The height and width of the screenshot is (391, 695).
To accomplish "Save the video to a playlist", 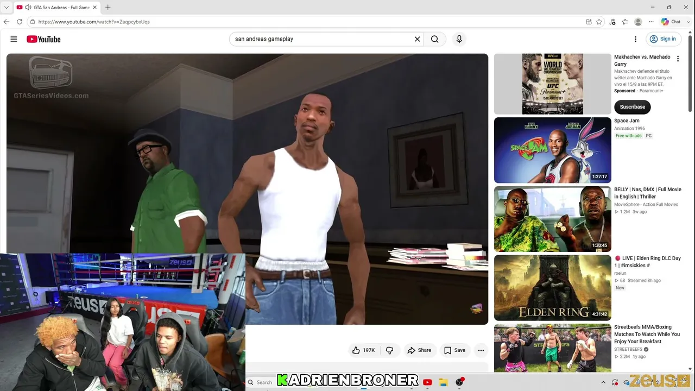I will coord(455,350).
